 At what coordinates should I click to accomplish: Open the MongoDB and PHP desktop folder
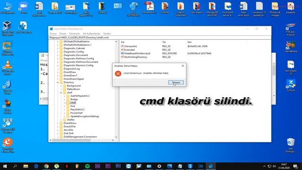[x=212, y=9]
